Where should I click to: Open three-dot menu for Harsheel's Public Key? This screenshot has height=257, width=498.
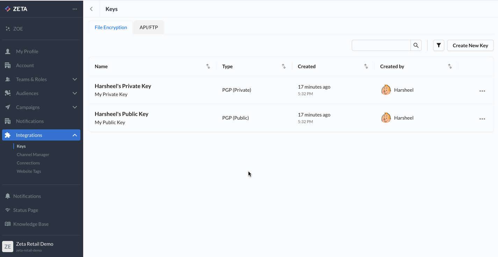point(482,119)
